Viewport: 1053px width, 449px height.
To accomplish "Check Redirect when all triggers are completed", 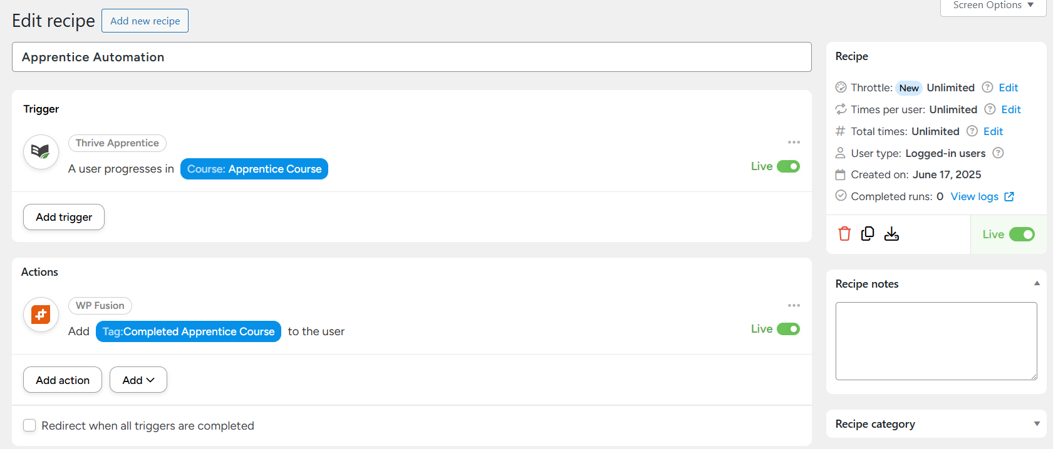I will 29,425.
